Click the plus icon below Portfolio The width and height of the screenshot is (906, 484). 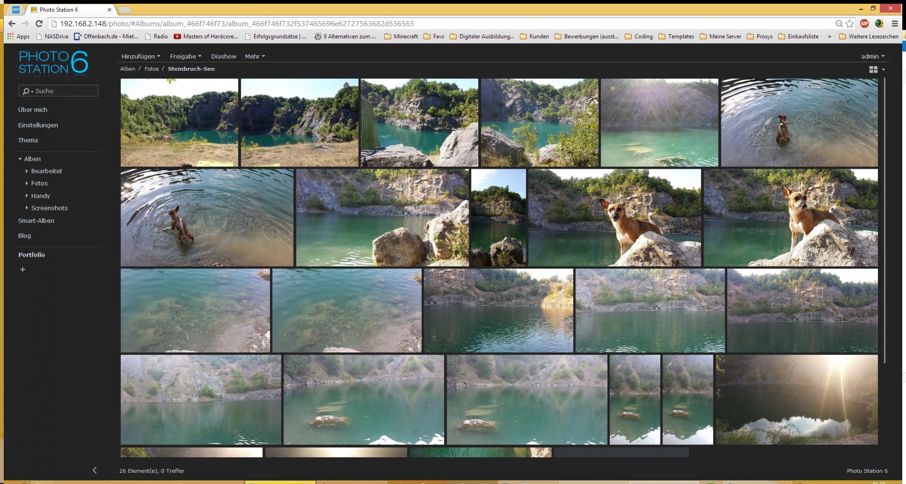[x=22, y=269]
